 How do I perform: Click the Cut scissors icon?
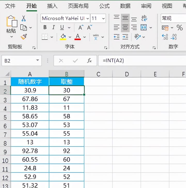[x=24, y=18]
